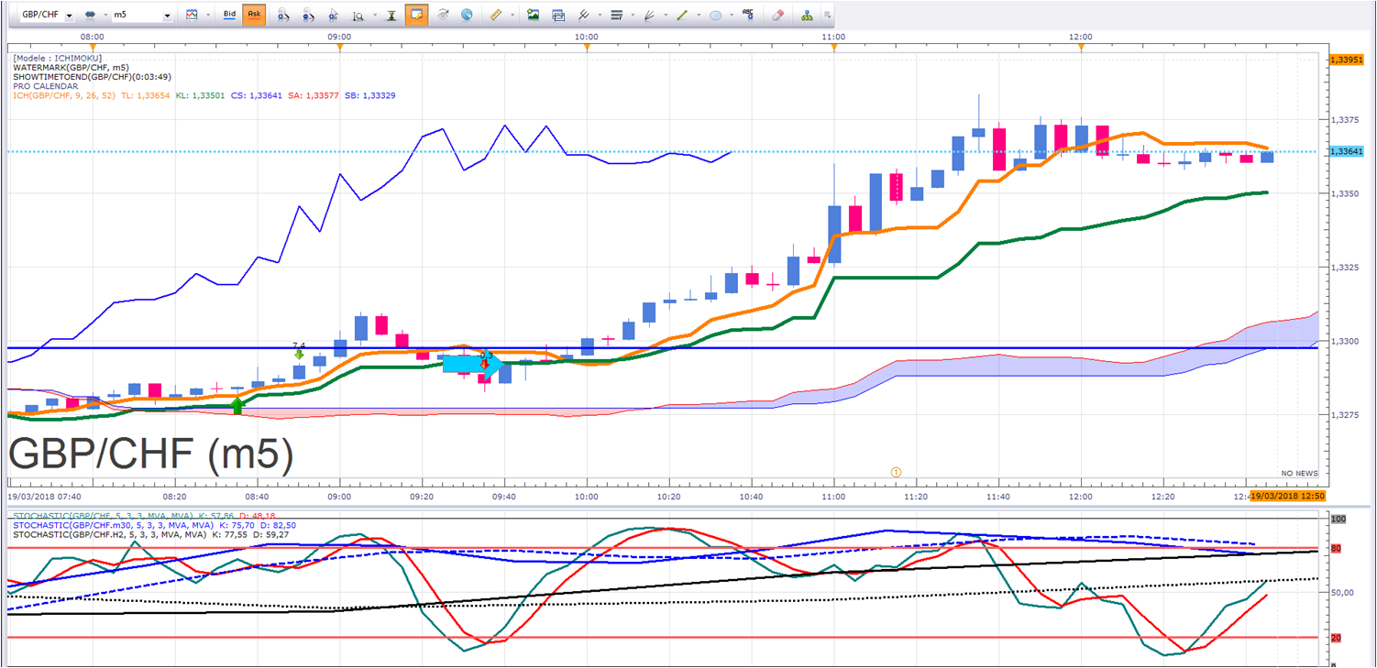1377x668 pixels.
Task: Select the pitchfork drawing tool
Action: (583, 16)
